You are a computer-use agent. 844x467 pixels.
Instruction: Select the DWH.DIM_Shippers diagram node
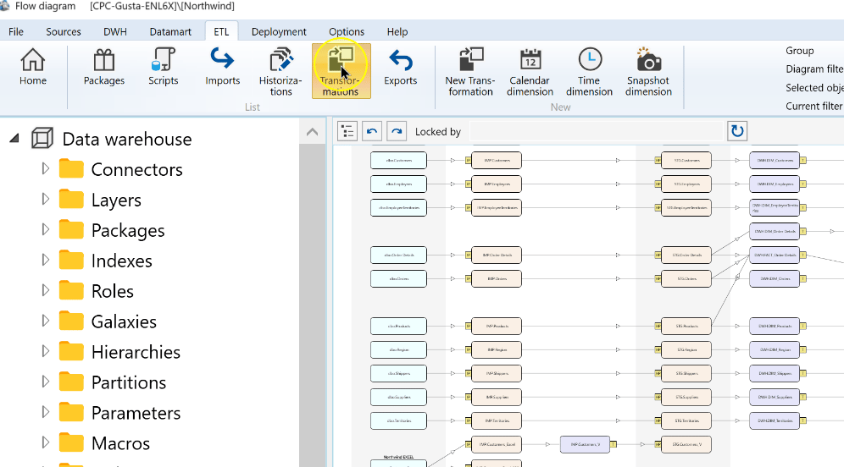[775, 373]
